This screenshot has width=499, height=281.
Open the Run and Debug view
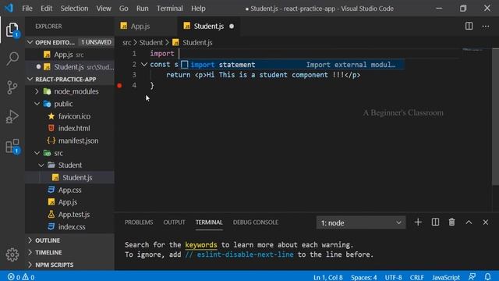click(x=12, y=116)
